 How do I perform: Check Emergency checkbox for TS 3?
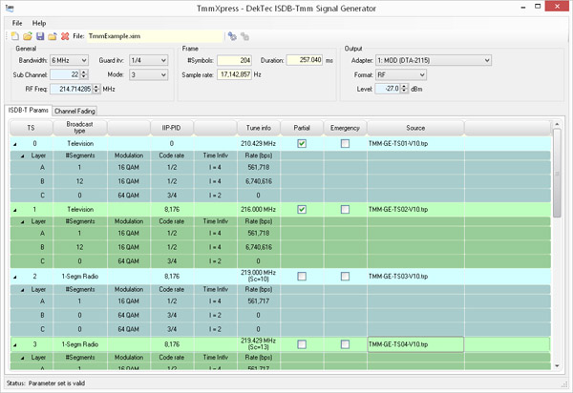[345, 344]
